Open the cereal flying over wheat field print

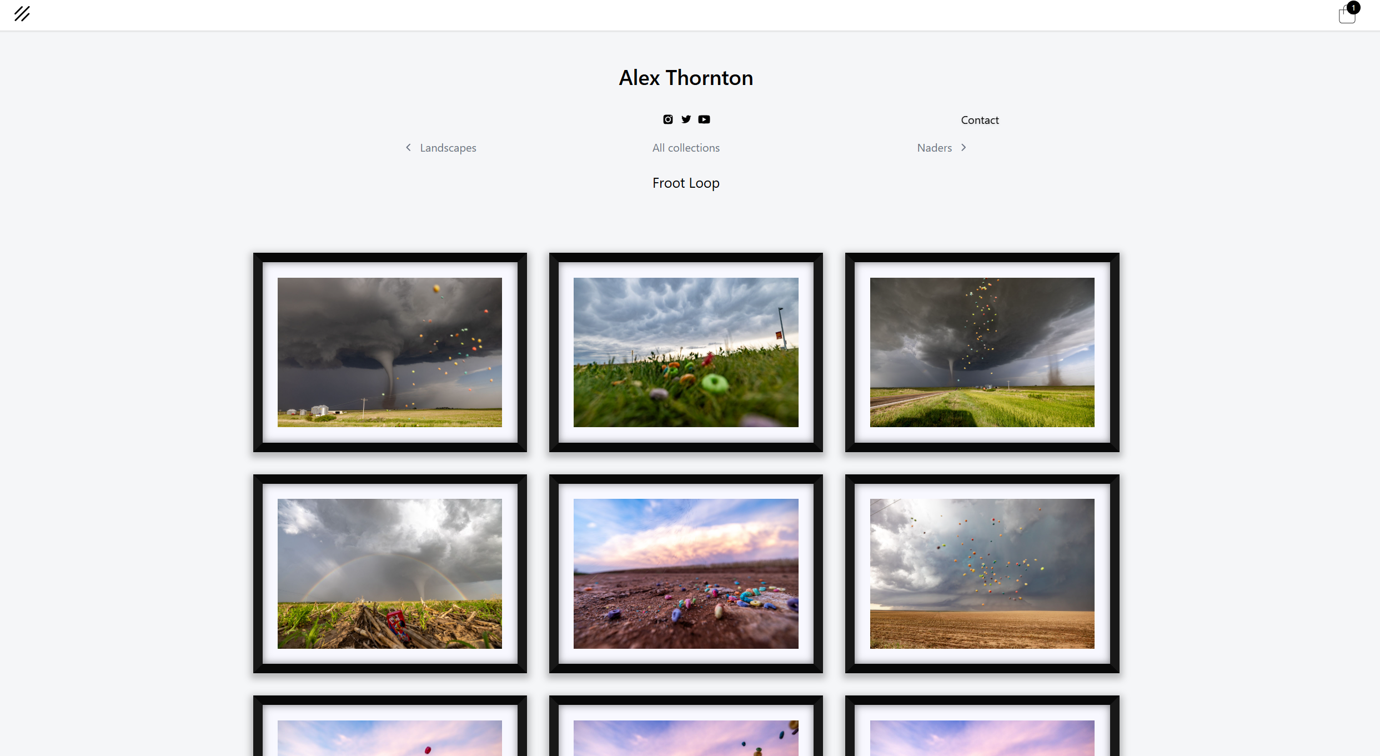pos(982,574)
